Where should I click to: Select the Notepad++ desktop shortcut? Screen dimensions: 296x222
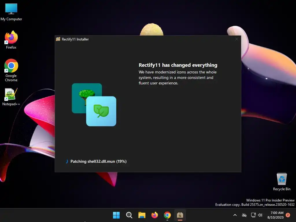click(x=11, y=97)
